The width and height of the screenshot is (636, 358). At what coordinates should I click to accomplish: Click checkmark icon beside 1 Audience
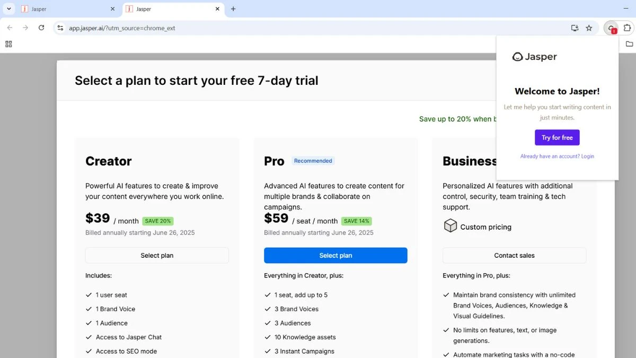coord(89,323)
